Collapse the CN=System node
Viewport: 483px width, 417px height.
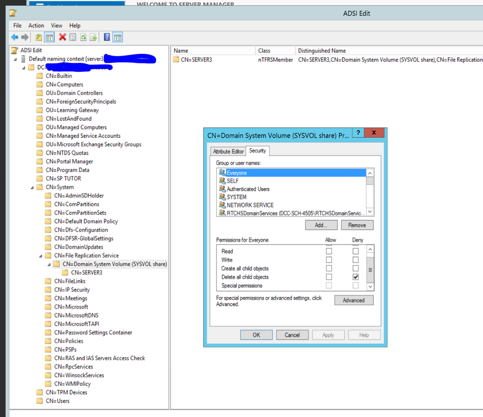coord(32,187)
